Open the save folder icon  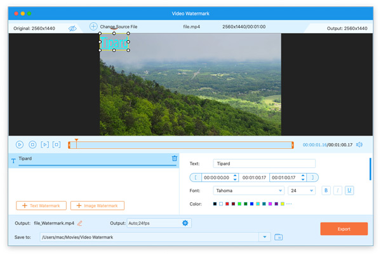click(278, 237)
